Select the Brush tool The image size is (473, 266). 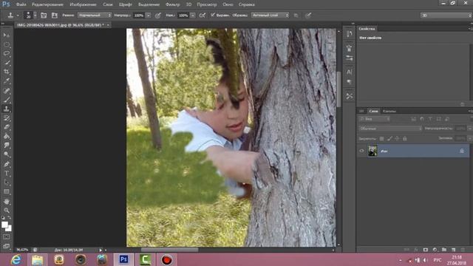(7, 100)
